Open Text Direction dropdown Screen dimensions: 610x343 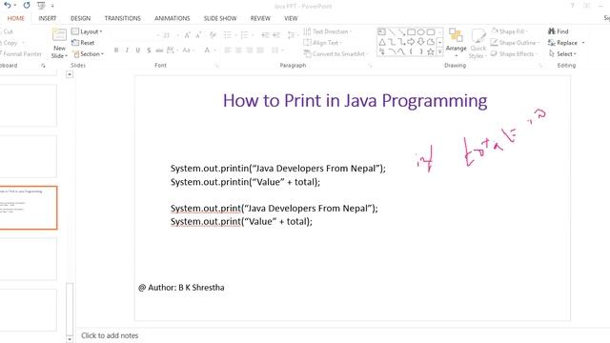click(x=327, y=31)
